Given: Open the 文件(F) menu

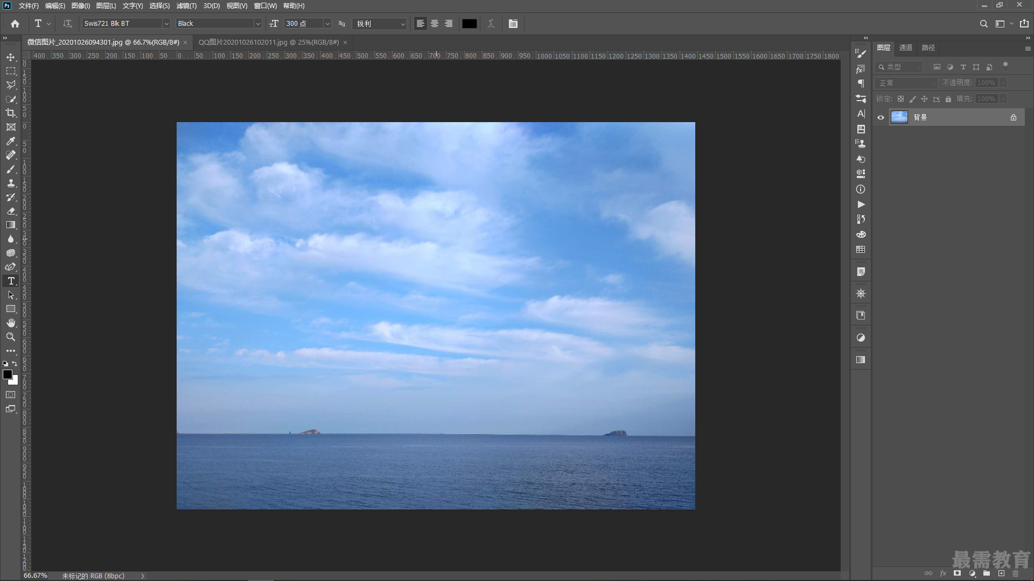Looking at the screenshot, I should point(29,6).
